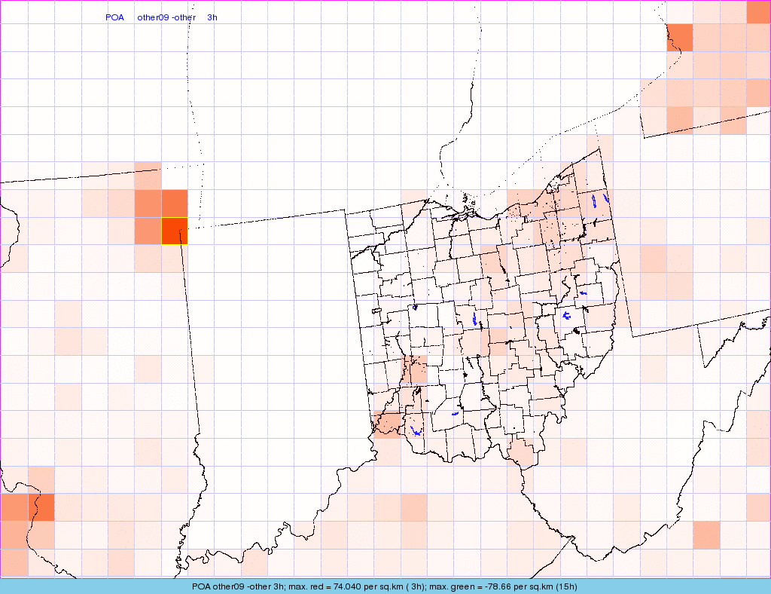This screenshot has height=594, width=771.
Task: Select the dark red cell in top-right corner
Action: (758, 11)
